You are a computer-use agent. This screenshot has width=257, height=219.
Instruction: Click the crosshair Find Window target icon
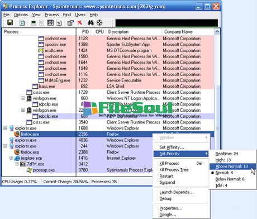click(99, 23)
